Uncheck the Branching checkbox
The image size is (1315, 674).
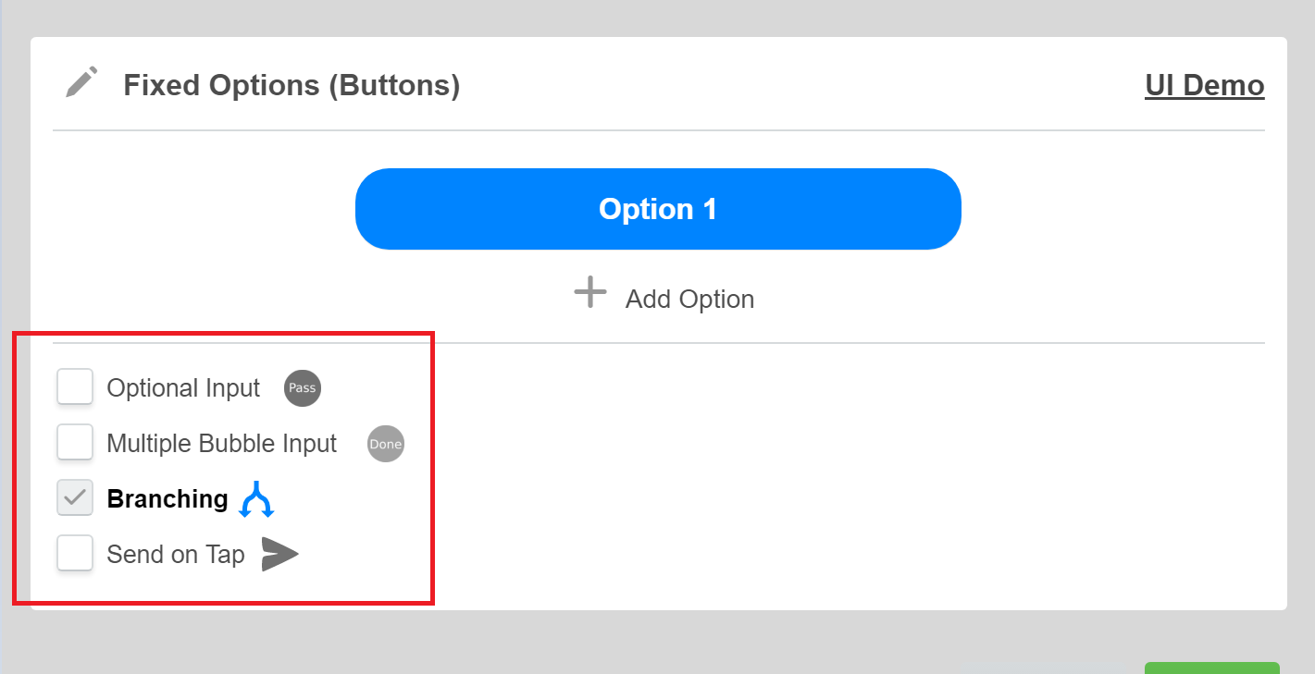click(x=75, y=498)
